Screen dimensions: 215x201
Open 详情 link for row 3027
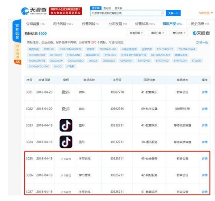(x=205, y=192)
